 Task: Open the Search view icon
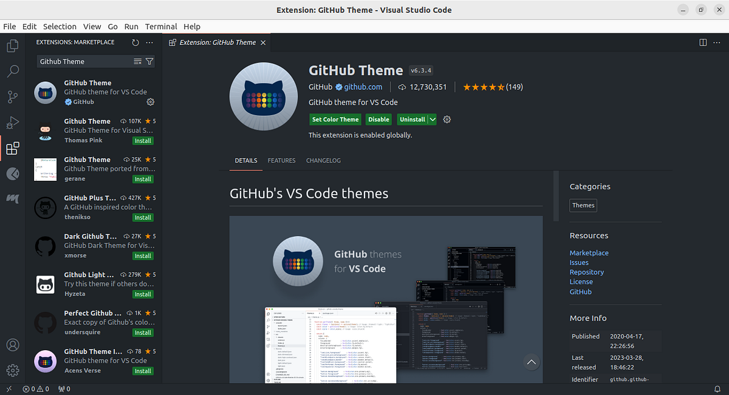(13, 71)
